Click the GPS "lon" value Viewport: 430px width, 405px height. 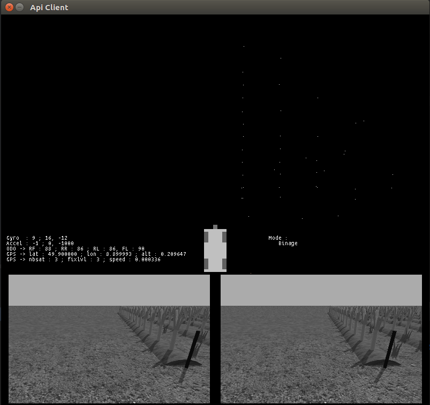coord(119,254)
